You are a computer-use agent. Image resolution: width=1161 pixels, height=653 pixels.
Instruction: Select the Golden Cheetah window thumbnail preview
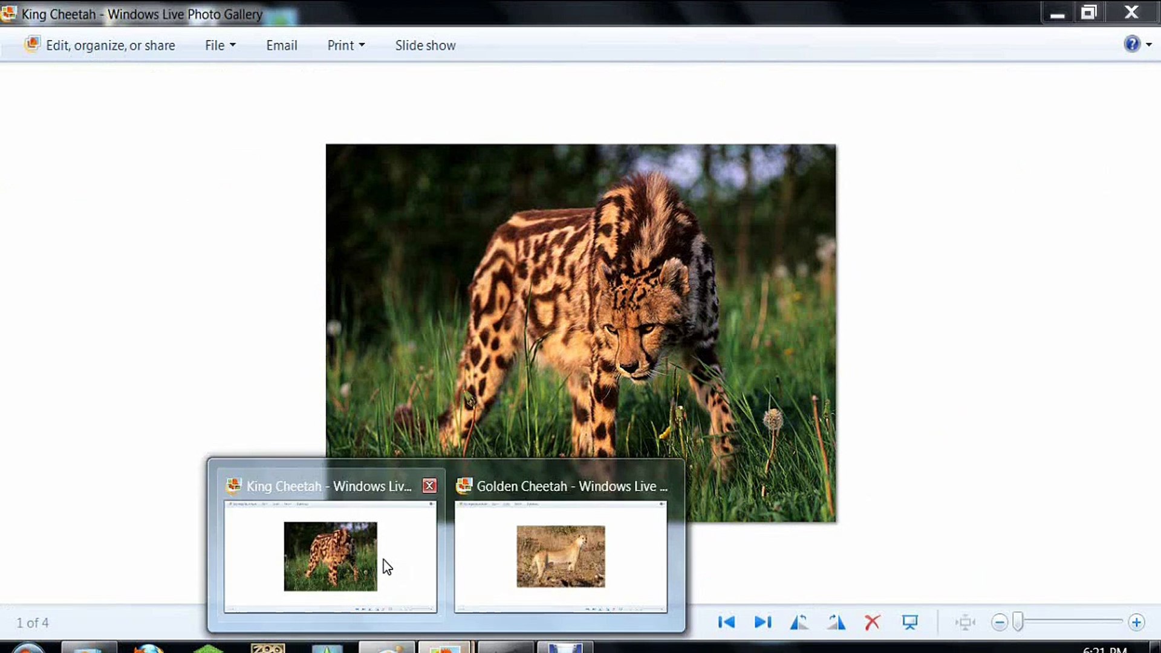point(561,556)
